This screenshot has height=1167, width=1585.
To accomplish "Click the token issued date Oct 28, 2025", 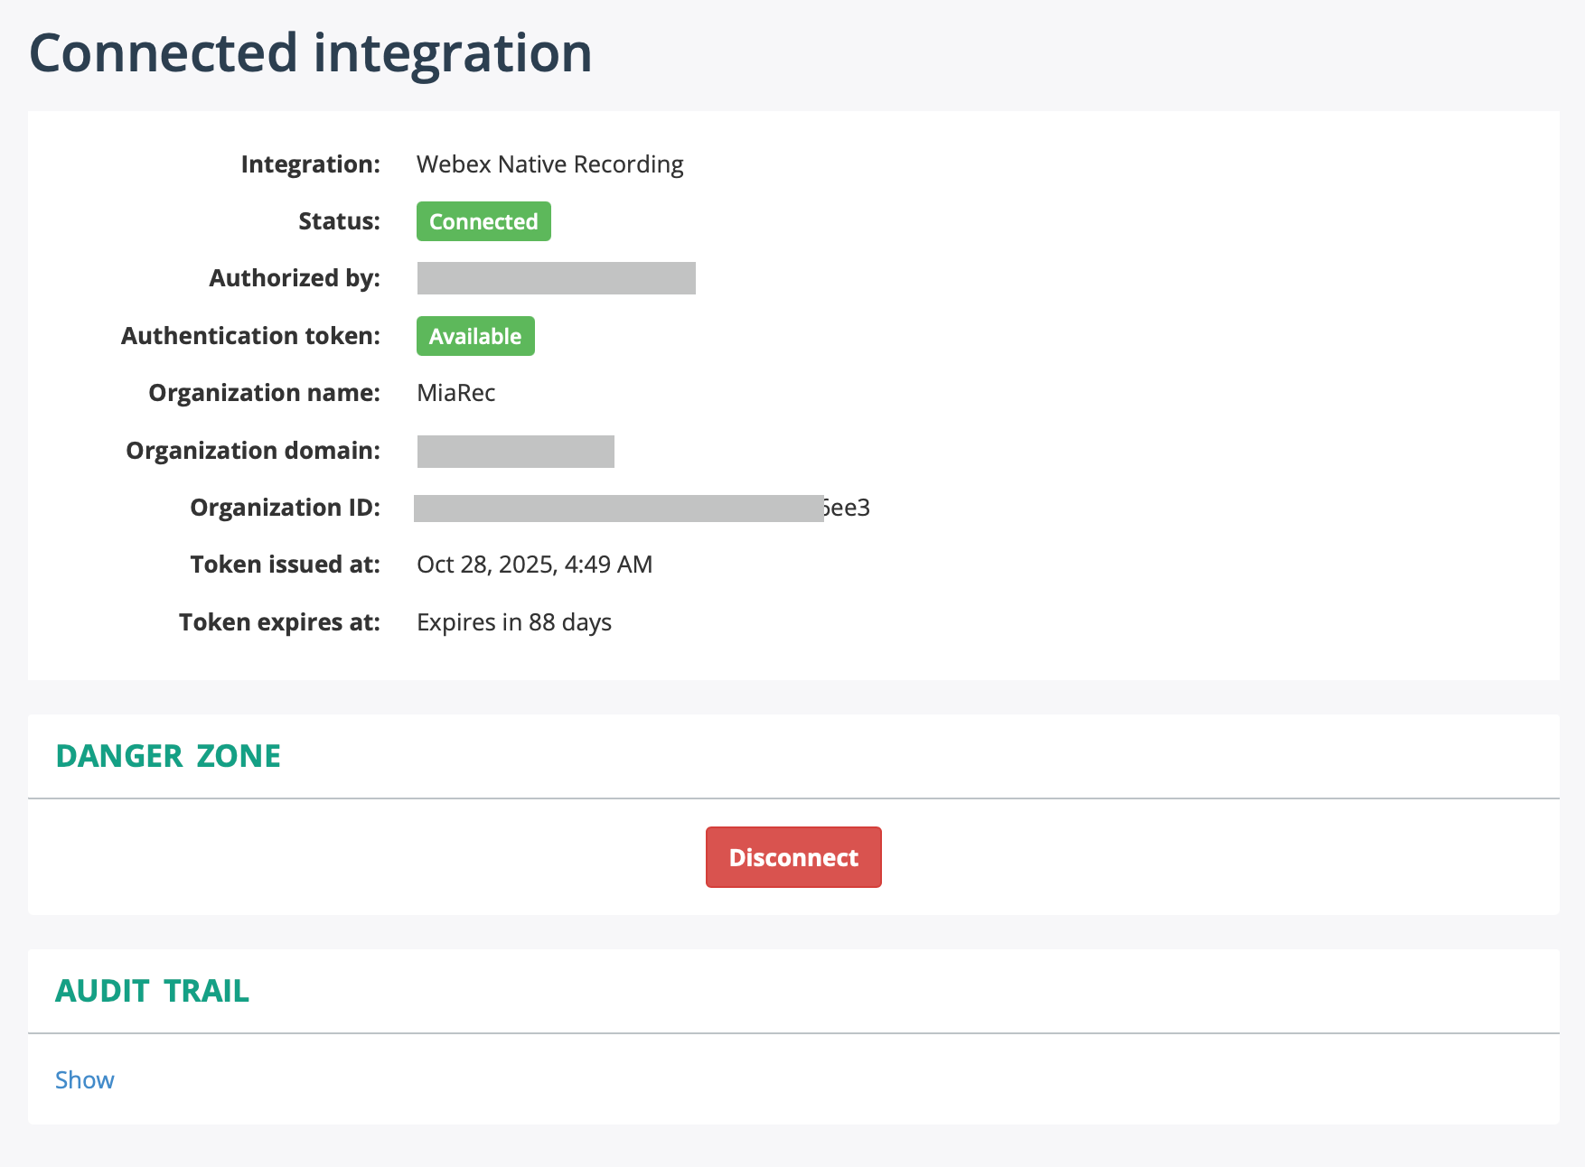I will coord(534,564).
